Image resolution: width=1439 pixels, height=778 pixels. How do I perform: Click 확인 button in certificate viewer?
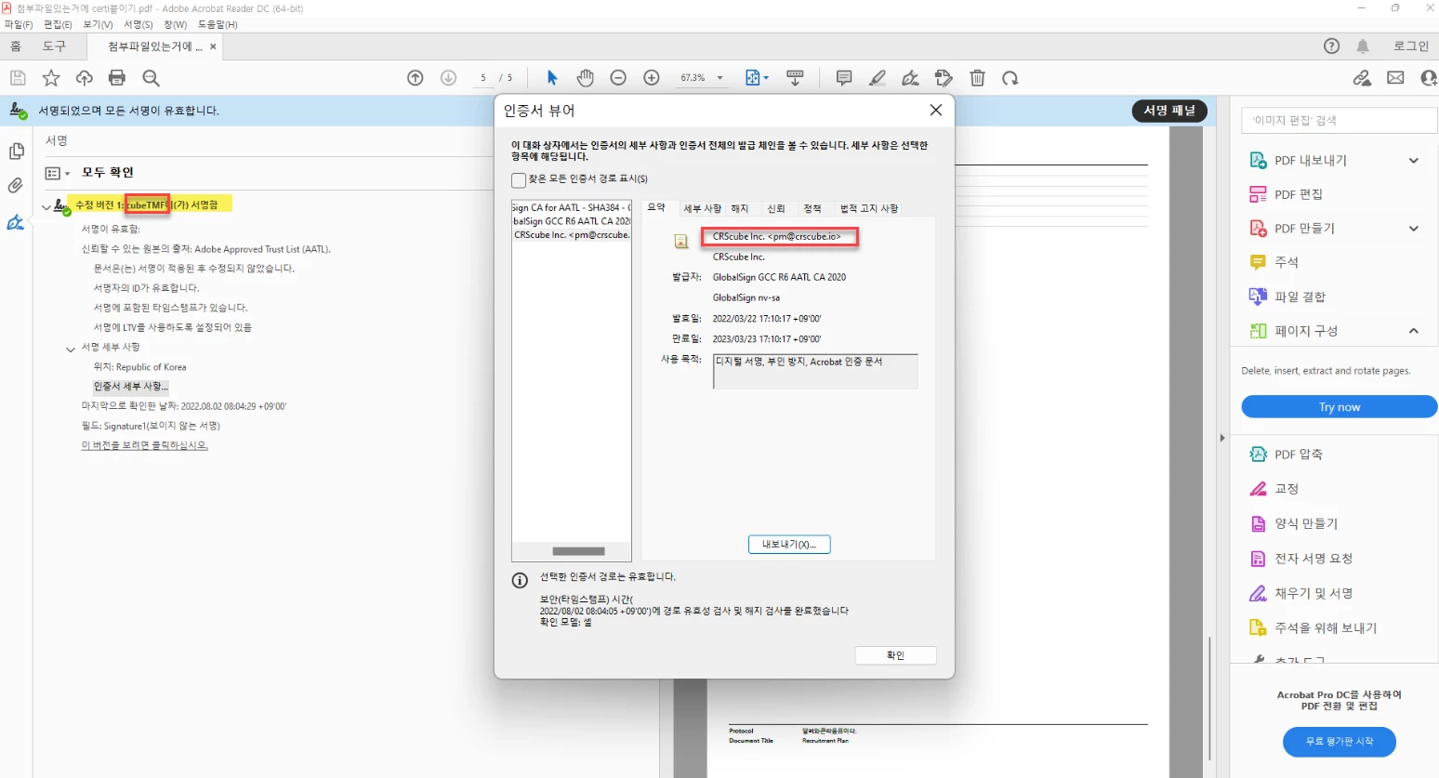[895, 655]
